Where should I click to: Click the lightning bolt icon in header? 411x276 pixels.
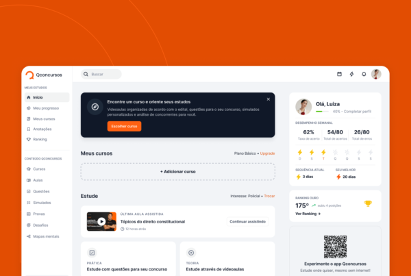coord(351,74)
